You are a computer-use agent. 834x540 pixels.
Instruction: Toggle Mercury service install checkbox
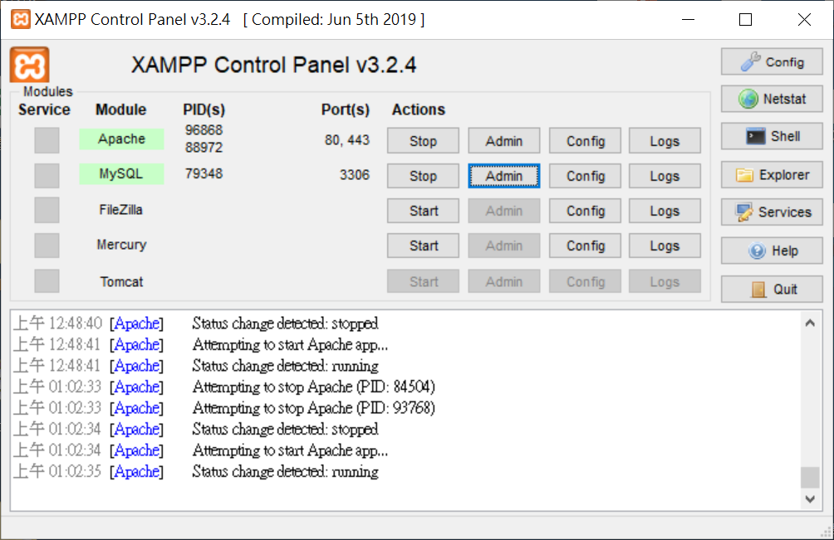pyautogui.click(x=47, y=246)
